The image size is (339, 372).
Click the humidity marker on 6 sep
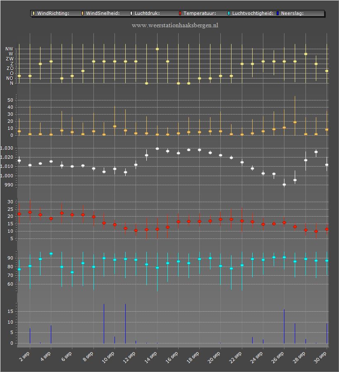point(72,272)
